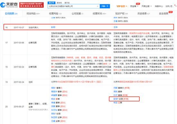Open 消息中心 message center

pos(159,6)
